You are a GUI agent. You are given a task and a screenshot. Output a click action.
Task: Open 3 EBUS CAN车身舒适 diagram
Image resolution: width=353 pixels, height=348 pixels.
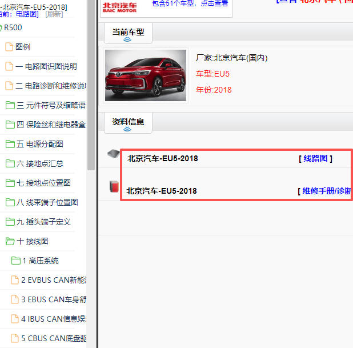click(54, 299)
